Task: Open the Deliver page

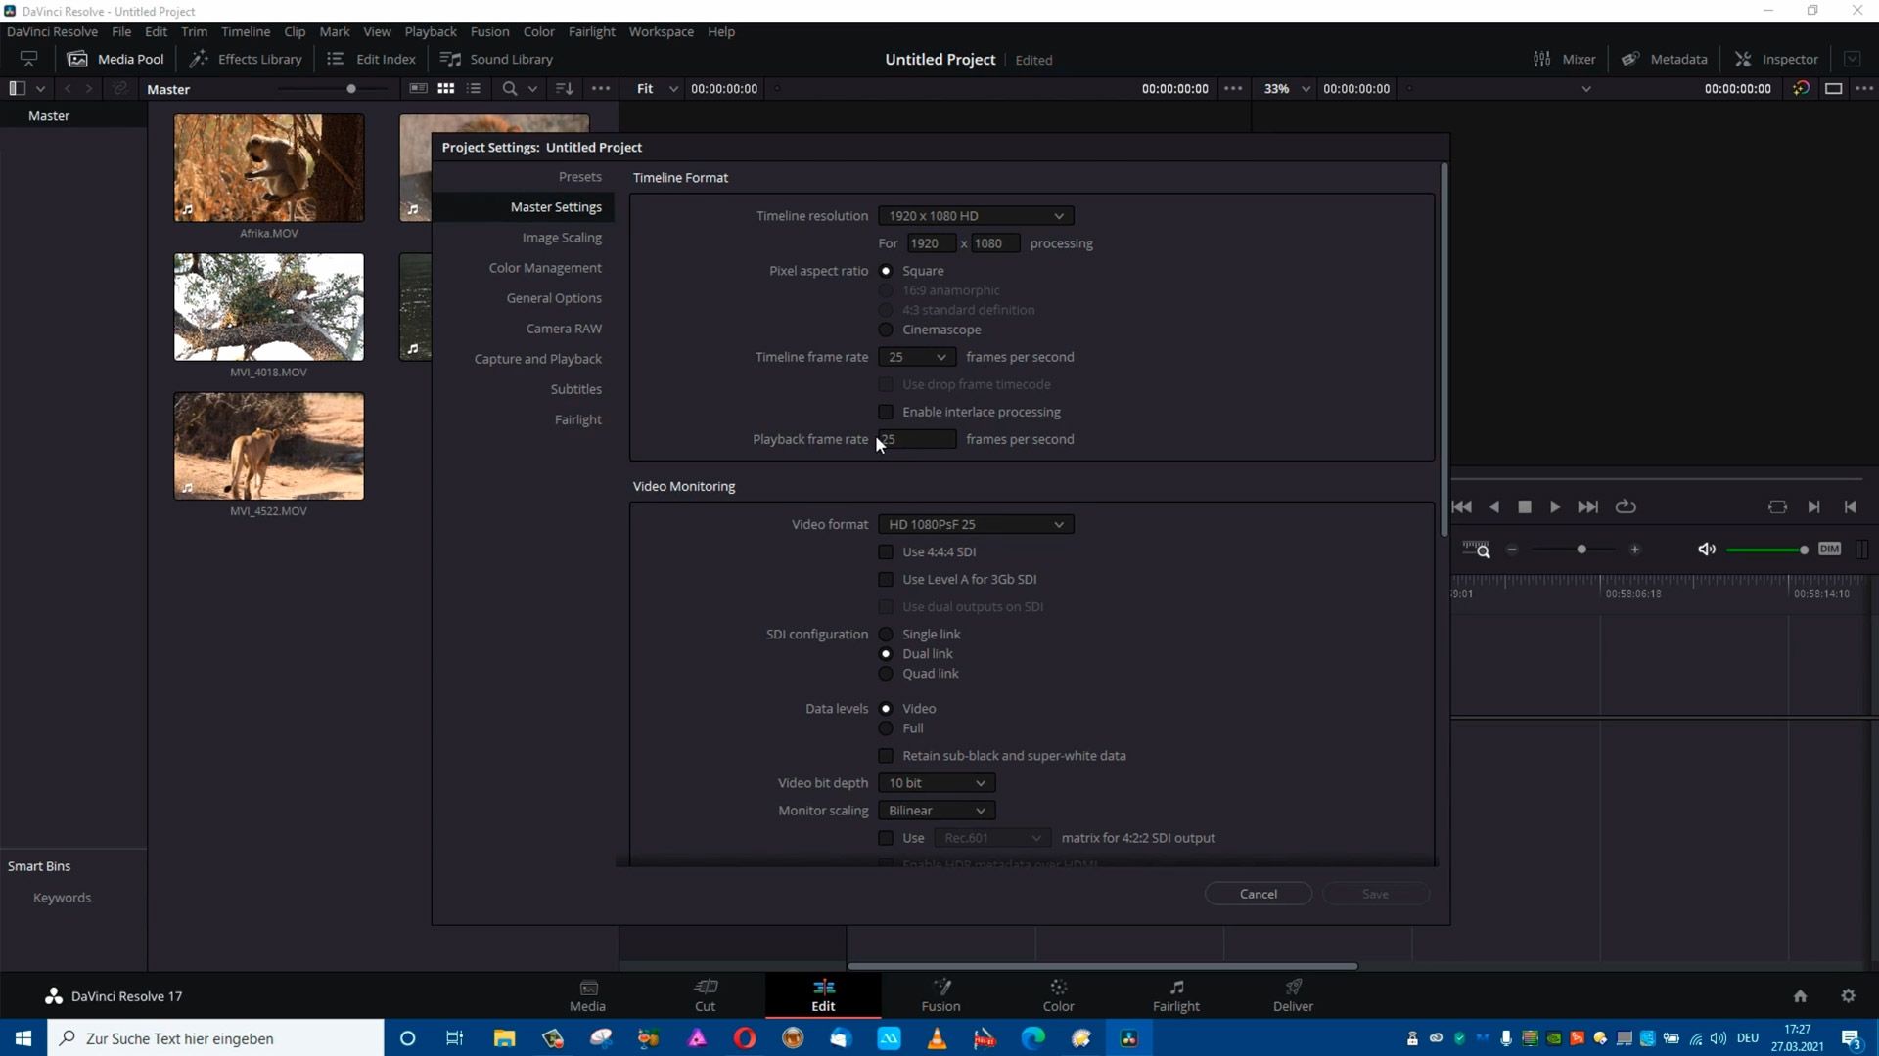Action: (1293, 995)
